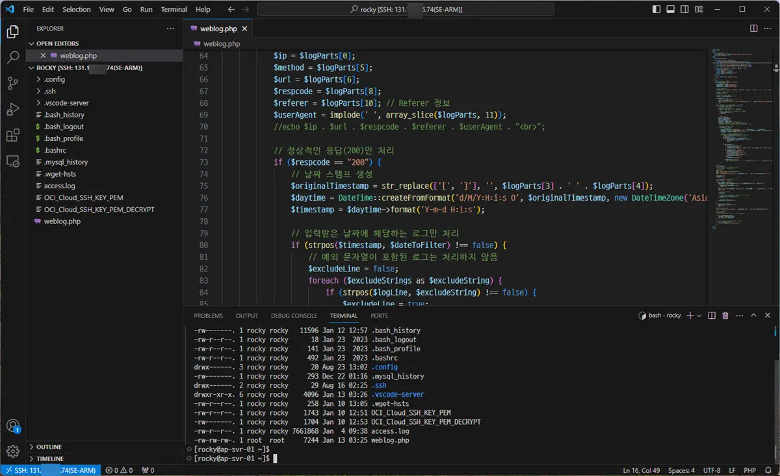Switch to the OUTPUT tab
This screenshot has height=476, width=780.
coord(246,316)
